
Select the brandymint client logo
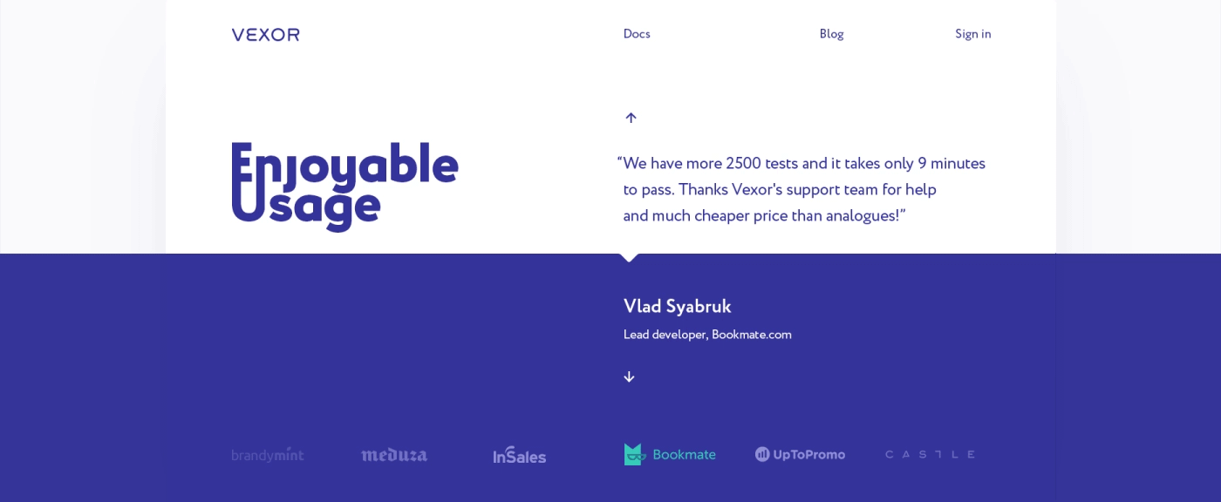click(x=268, y=454)
